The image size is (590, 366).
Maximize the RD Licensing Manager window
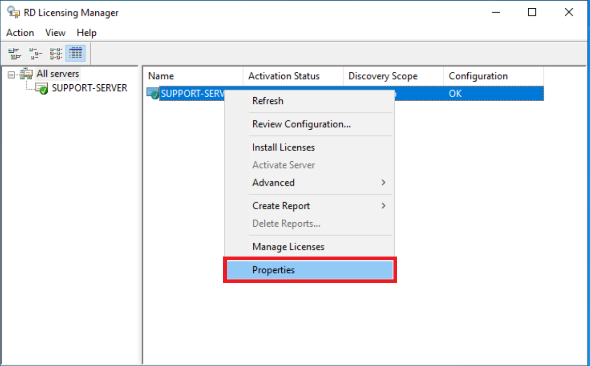532,12
